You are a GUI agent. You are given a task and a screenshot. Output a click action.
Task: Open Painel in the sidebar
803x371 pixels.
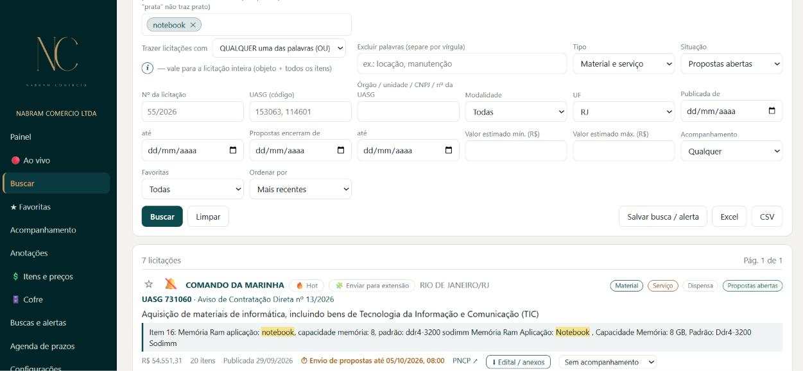point(21,137)
